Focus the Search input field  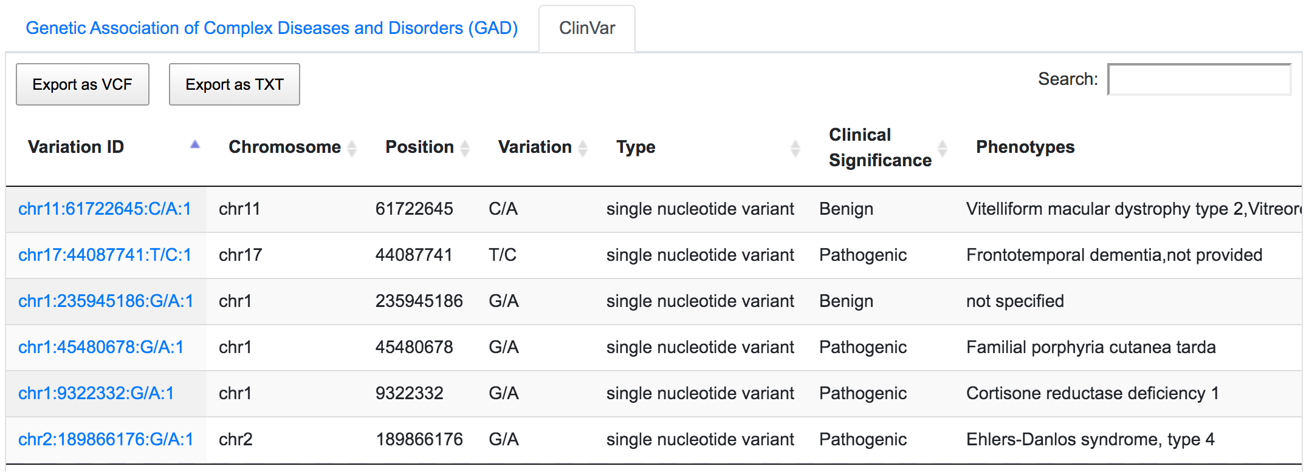(1200, 79)
